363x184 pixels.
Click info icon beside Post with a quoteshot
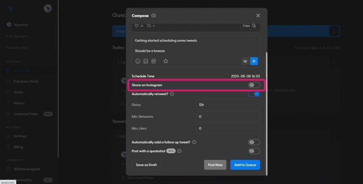click(x=180, y=151)
